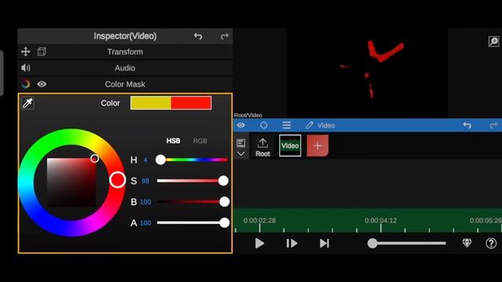The image size is (502, 282).
Task: Redo in the Inspector header
Action: coord(224,36)
